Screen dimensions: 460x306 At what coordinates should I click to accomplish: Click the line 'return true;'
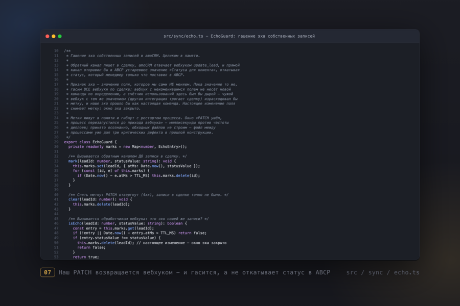click(86, 257)
